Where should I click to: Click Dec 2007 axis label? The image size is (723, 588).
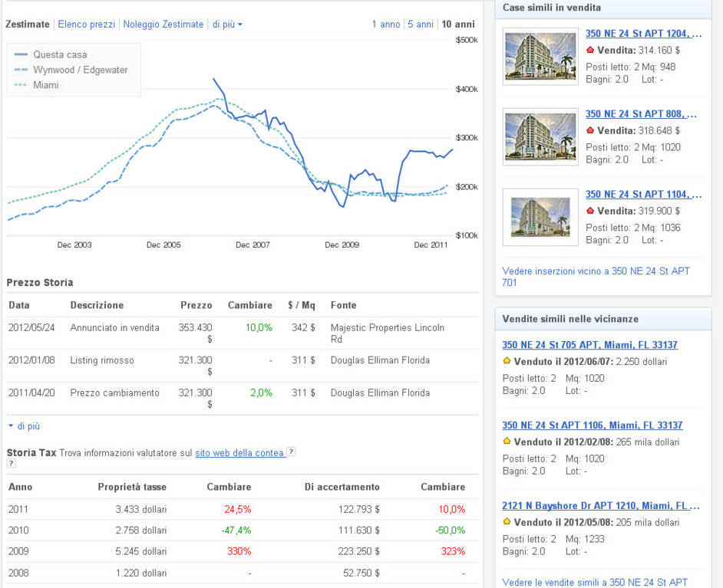tap(253, 245)
